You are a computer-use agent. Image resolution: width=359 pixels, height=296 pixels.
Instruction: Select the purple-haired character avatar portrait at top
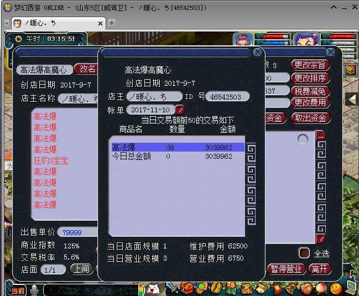tap(306, 39)
